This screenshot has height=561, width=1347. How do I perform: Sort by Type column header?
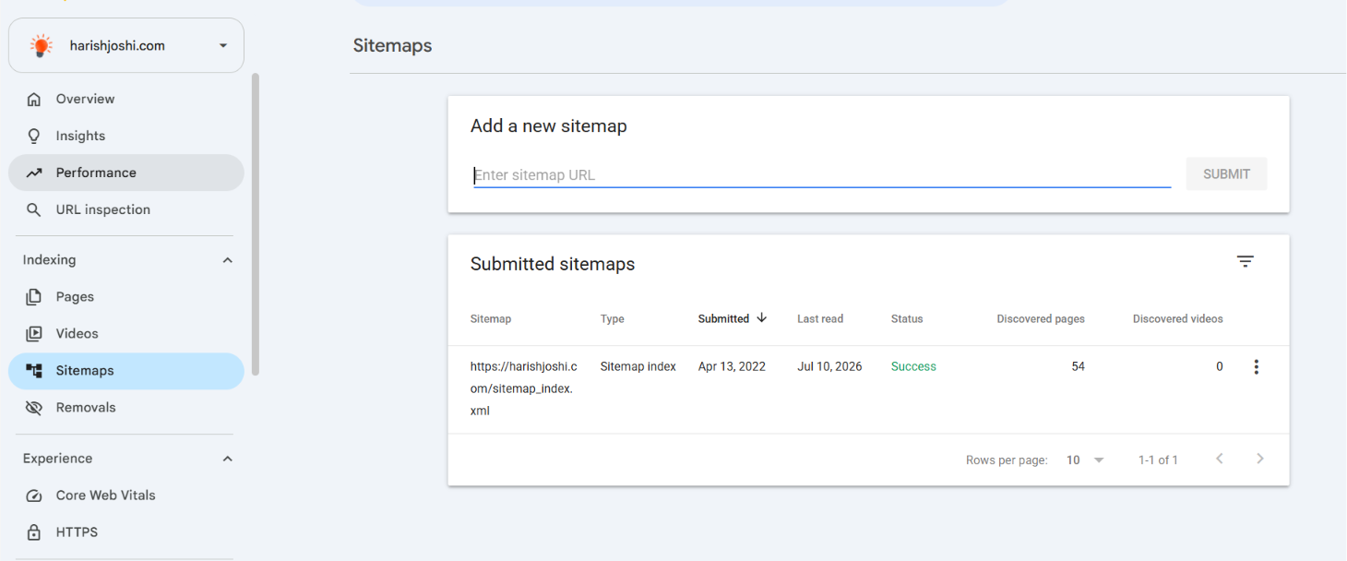(x=613, y=319)
